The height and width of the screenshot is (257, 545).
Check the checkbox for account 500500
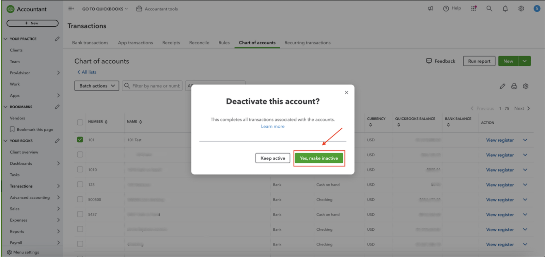(x=80, y=199)
